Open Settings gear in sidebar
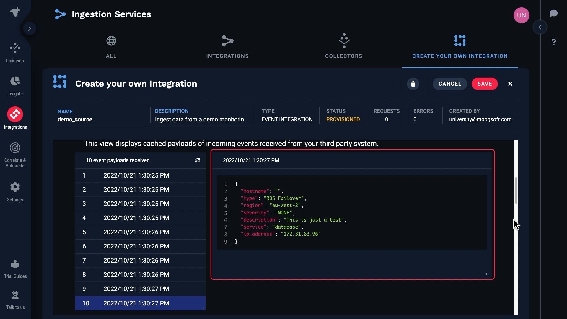The image size is (567, 319). [15, 187]
